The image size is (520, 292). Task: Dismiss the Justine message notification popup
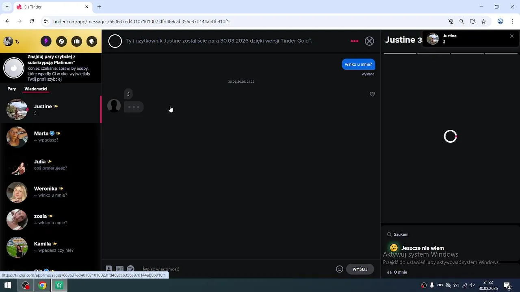[x=512, y=36]
